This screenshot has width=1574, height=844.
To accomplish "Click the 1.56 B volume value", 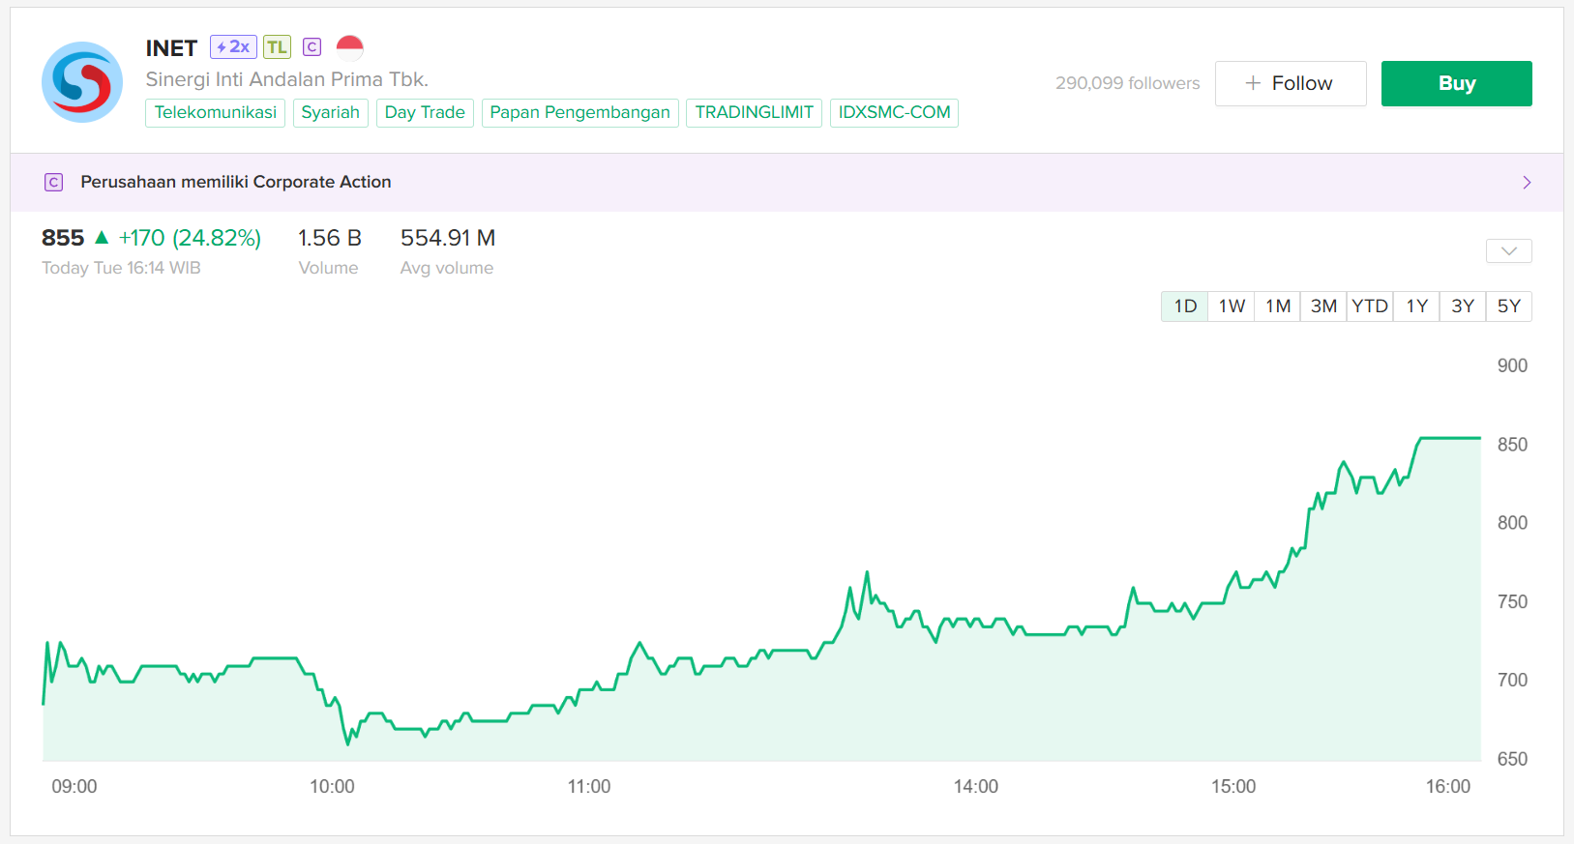I will [x=330, y=238].
